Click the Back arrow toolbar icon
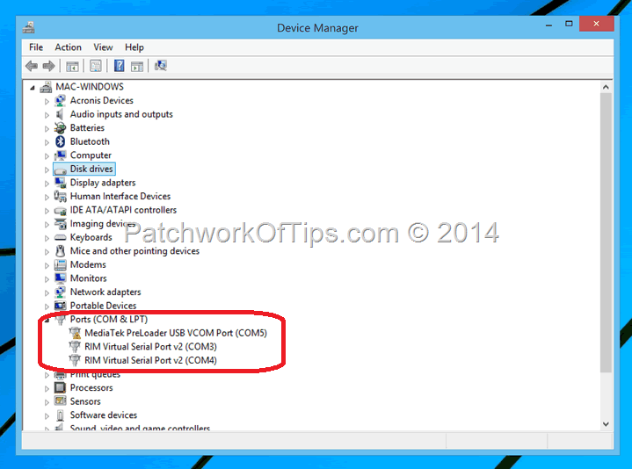The image size is (632, 469). 32,66
